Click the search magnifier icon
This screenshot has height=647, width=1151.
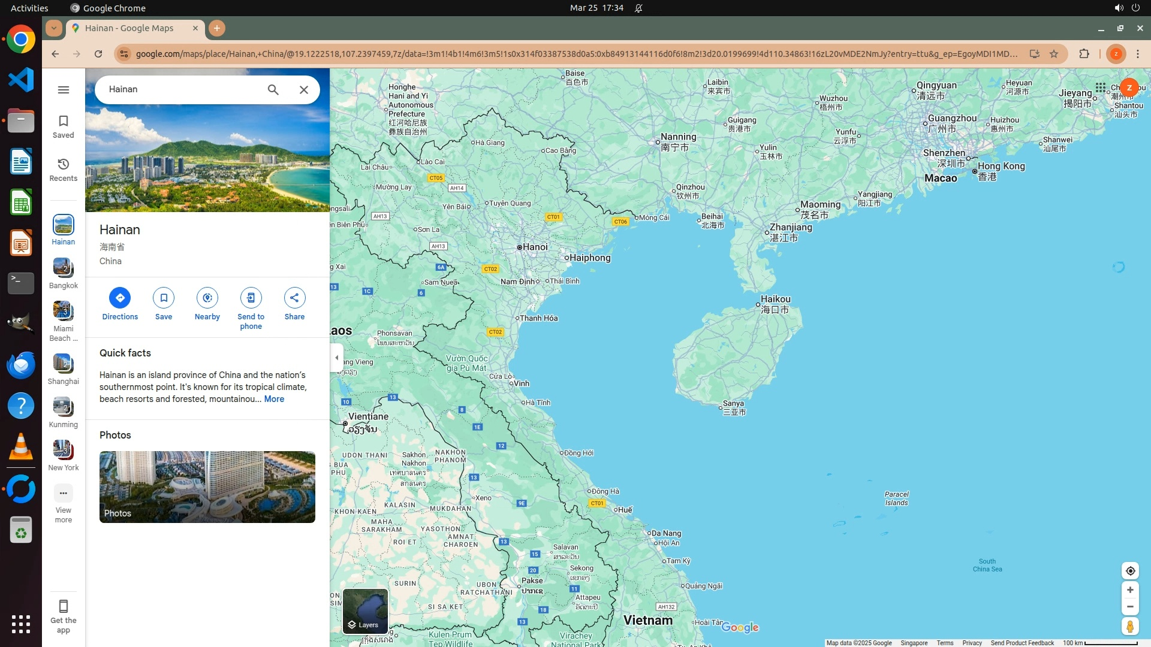[x=273, y=90]
